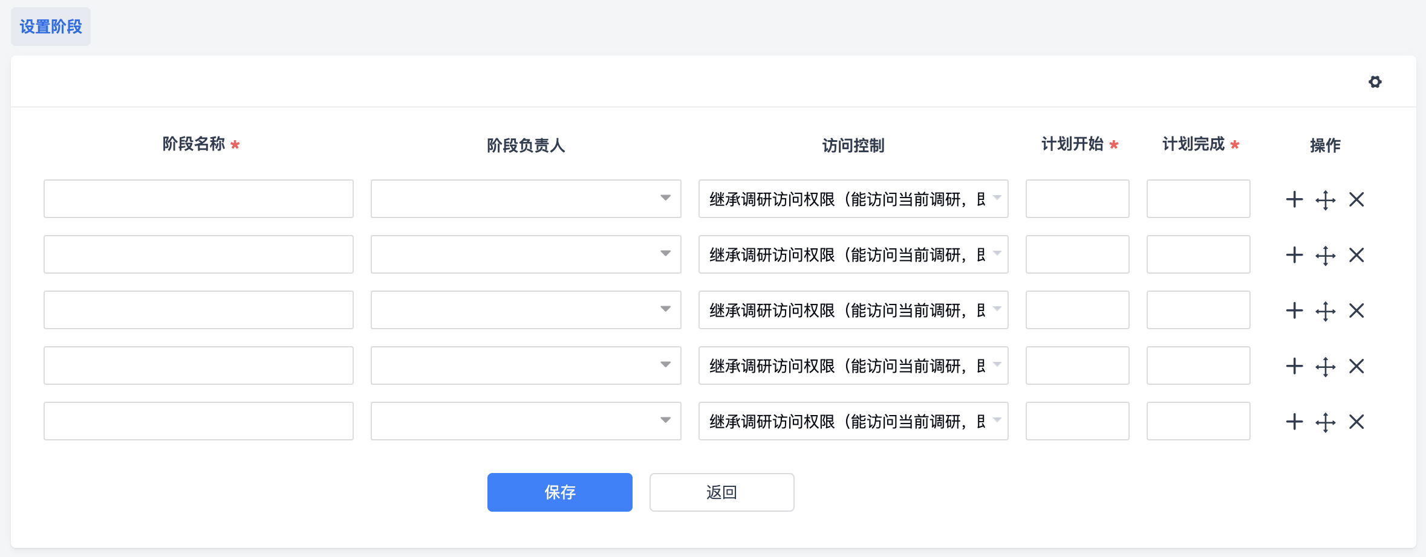The height and width of the screenshot is (557, 1426).
Task: Click the move icon on the fifth row
Action: 1325,422
